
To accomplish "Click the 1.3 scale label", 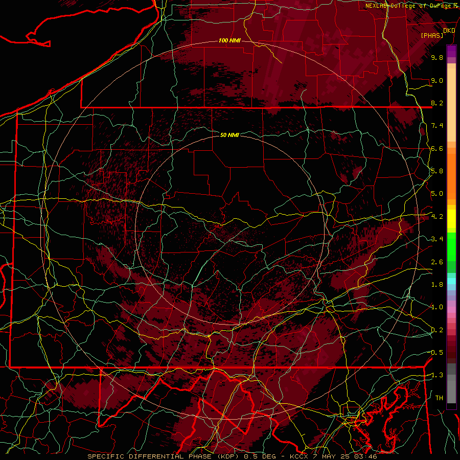I will (437, 375).
